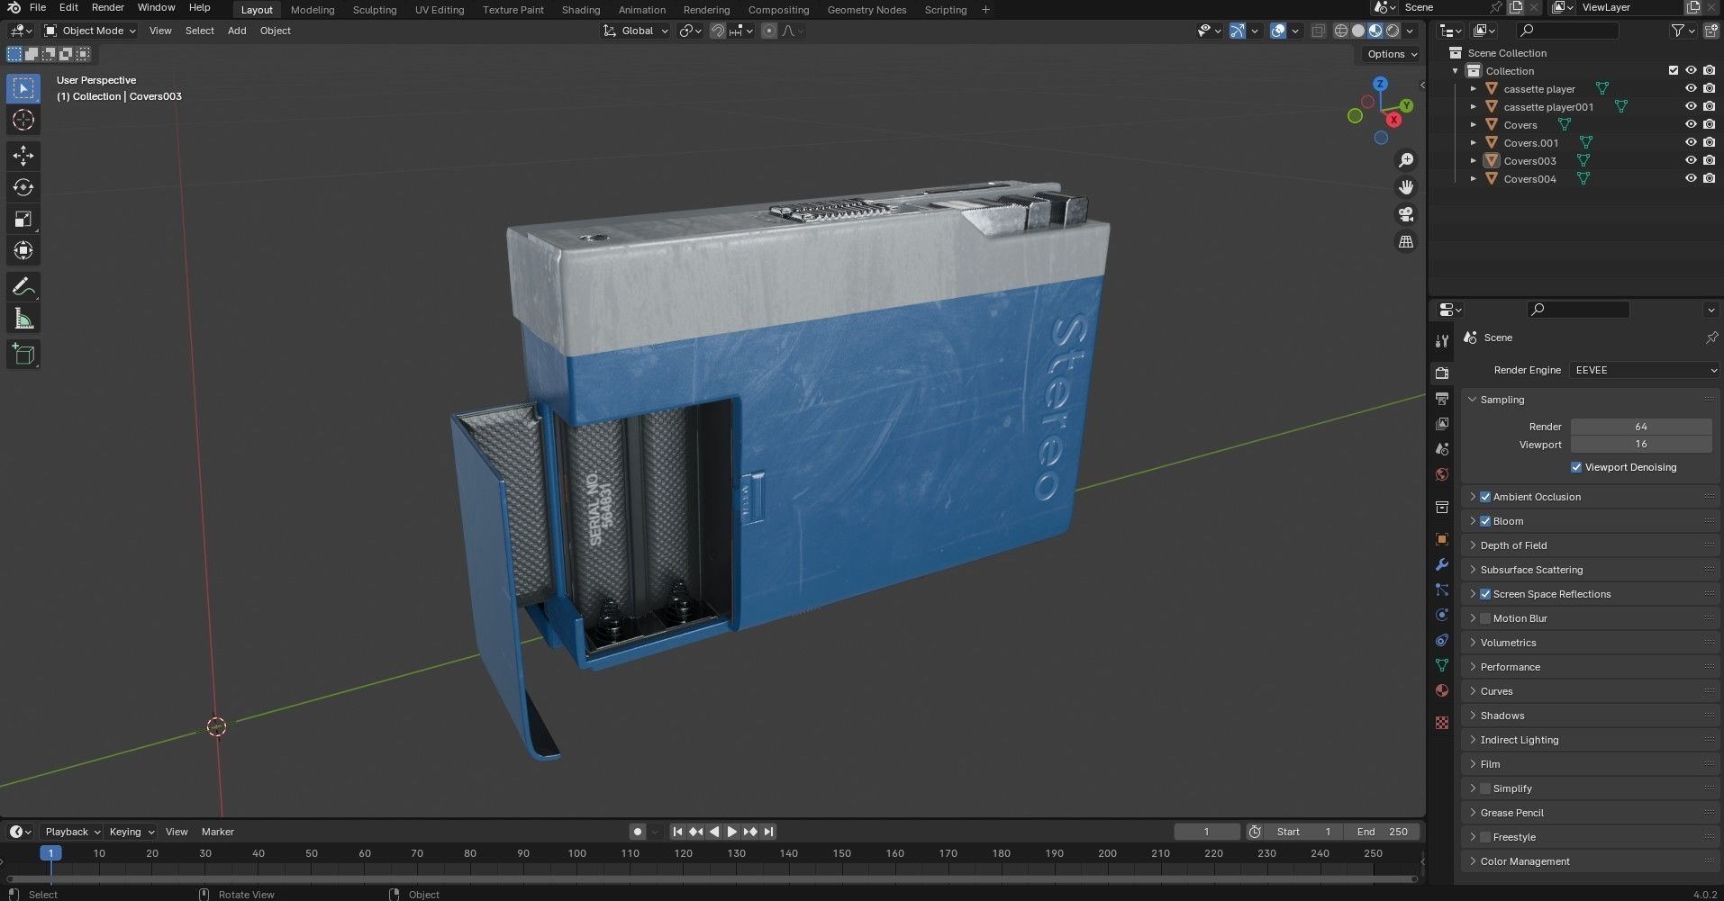Screen dimensions: 1724x901
Task: Open the Texture properties tab
Action: click(x=1442, y=723)
